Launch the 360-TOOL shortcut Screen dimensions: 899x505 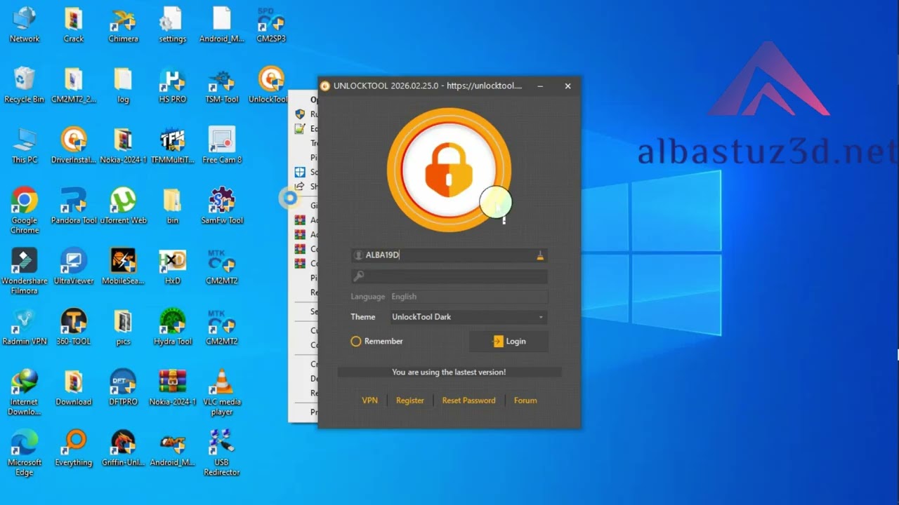[74, 326]
